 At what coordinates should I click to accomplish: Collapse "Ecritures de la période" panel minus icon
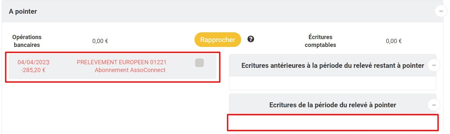[434, 105]
